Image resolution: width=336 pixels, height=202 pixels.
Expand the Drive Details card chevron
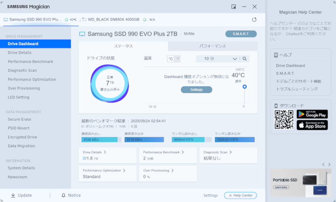[105, 152]
